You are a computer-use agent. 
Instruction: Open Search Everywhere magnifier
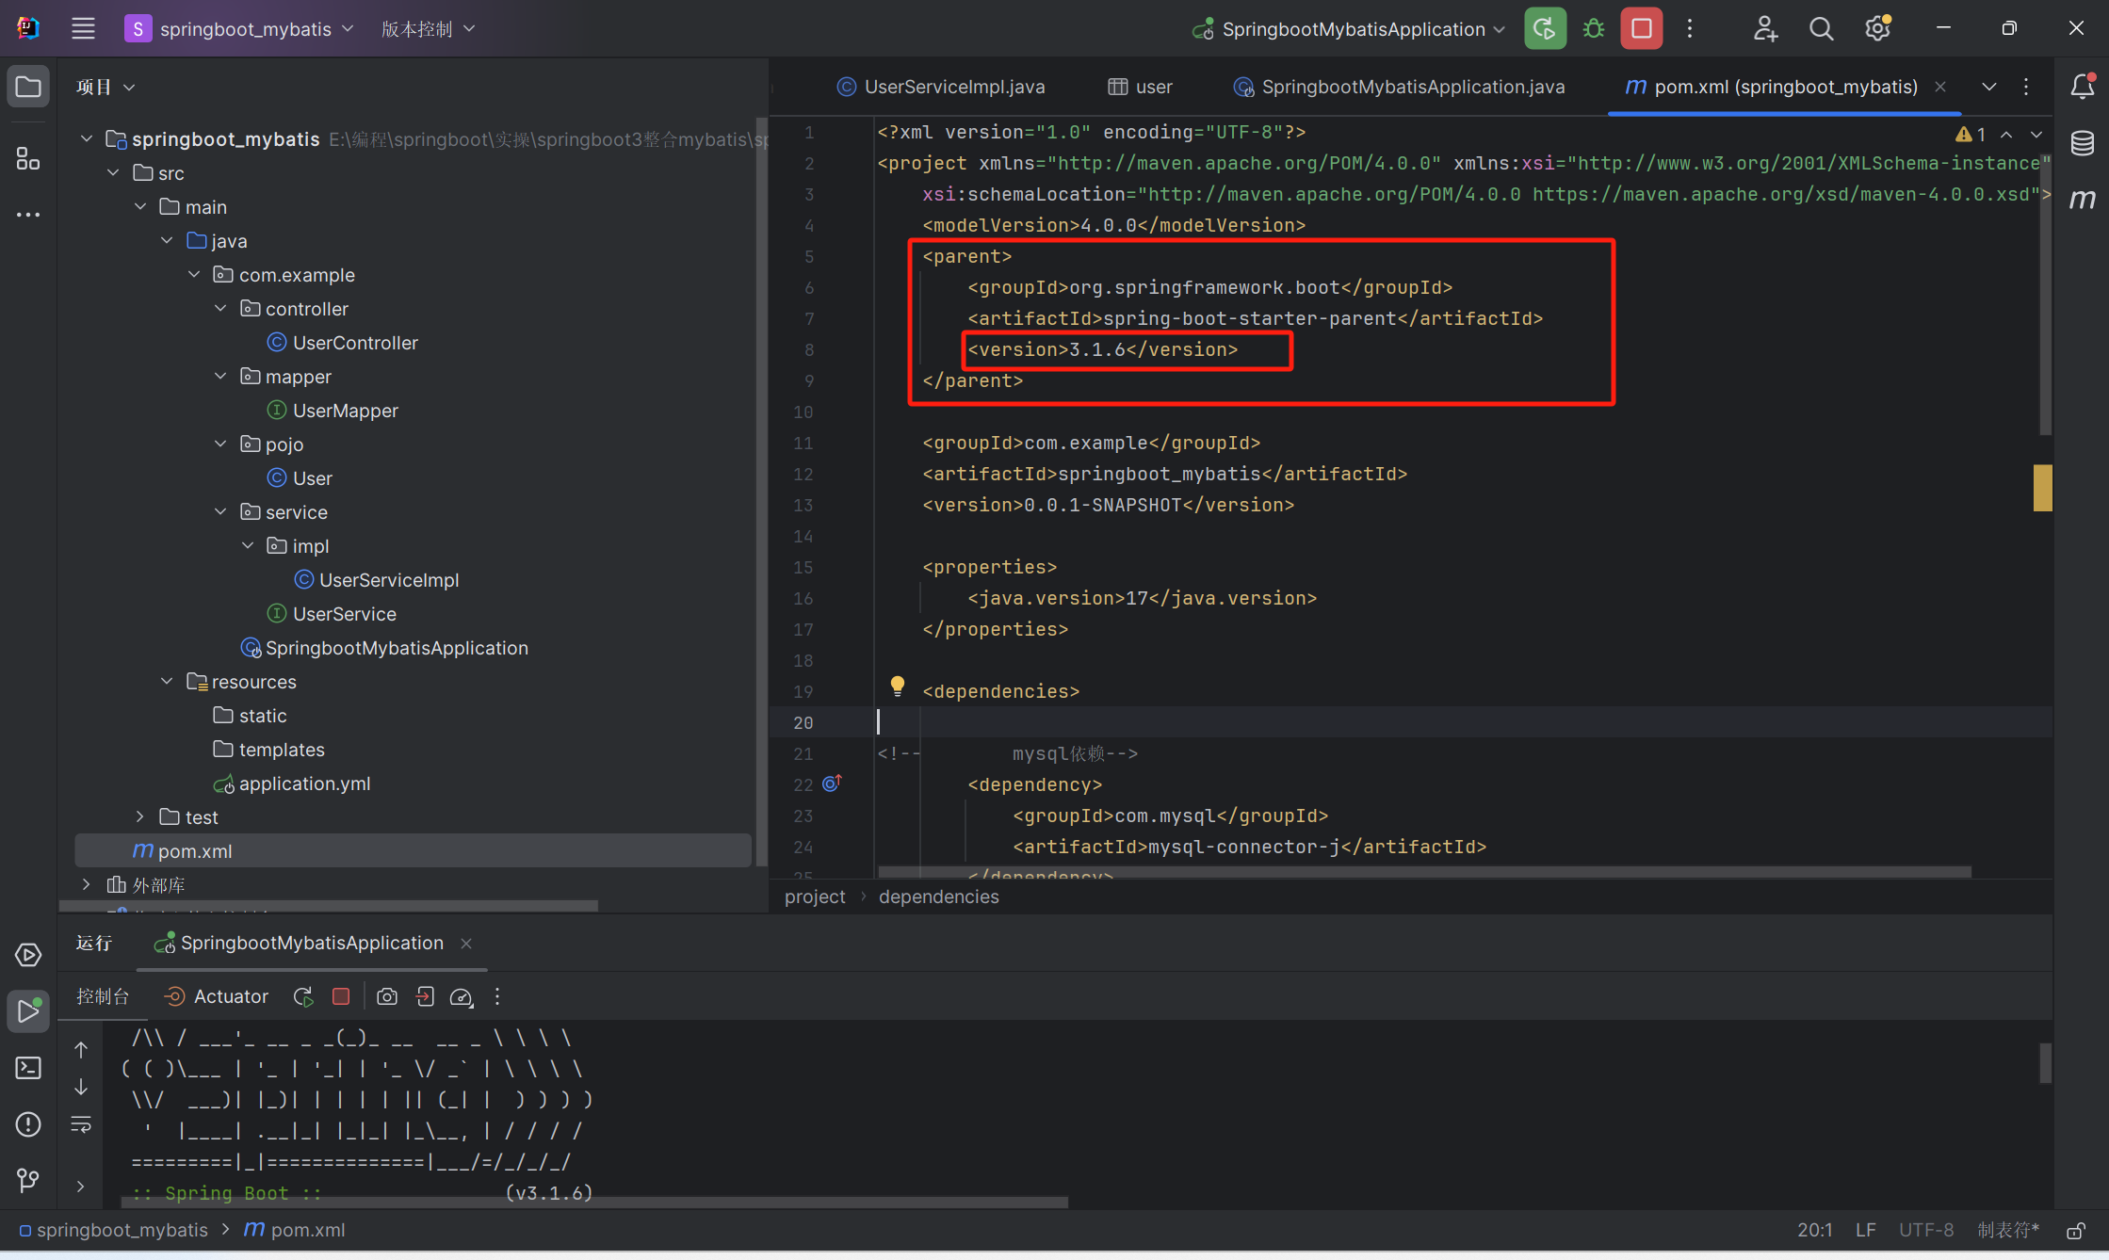[1821, 28]
